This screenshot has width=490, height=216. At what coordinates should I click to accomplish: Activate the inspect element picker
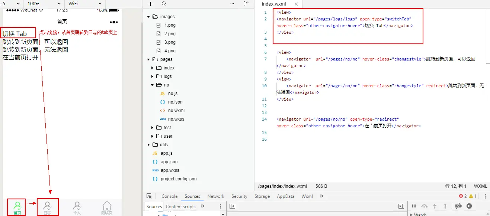point(149,196)
